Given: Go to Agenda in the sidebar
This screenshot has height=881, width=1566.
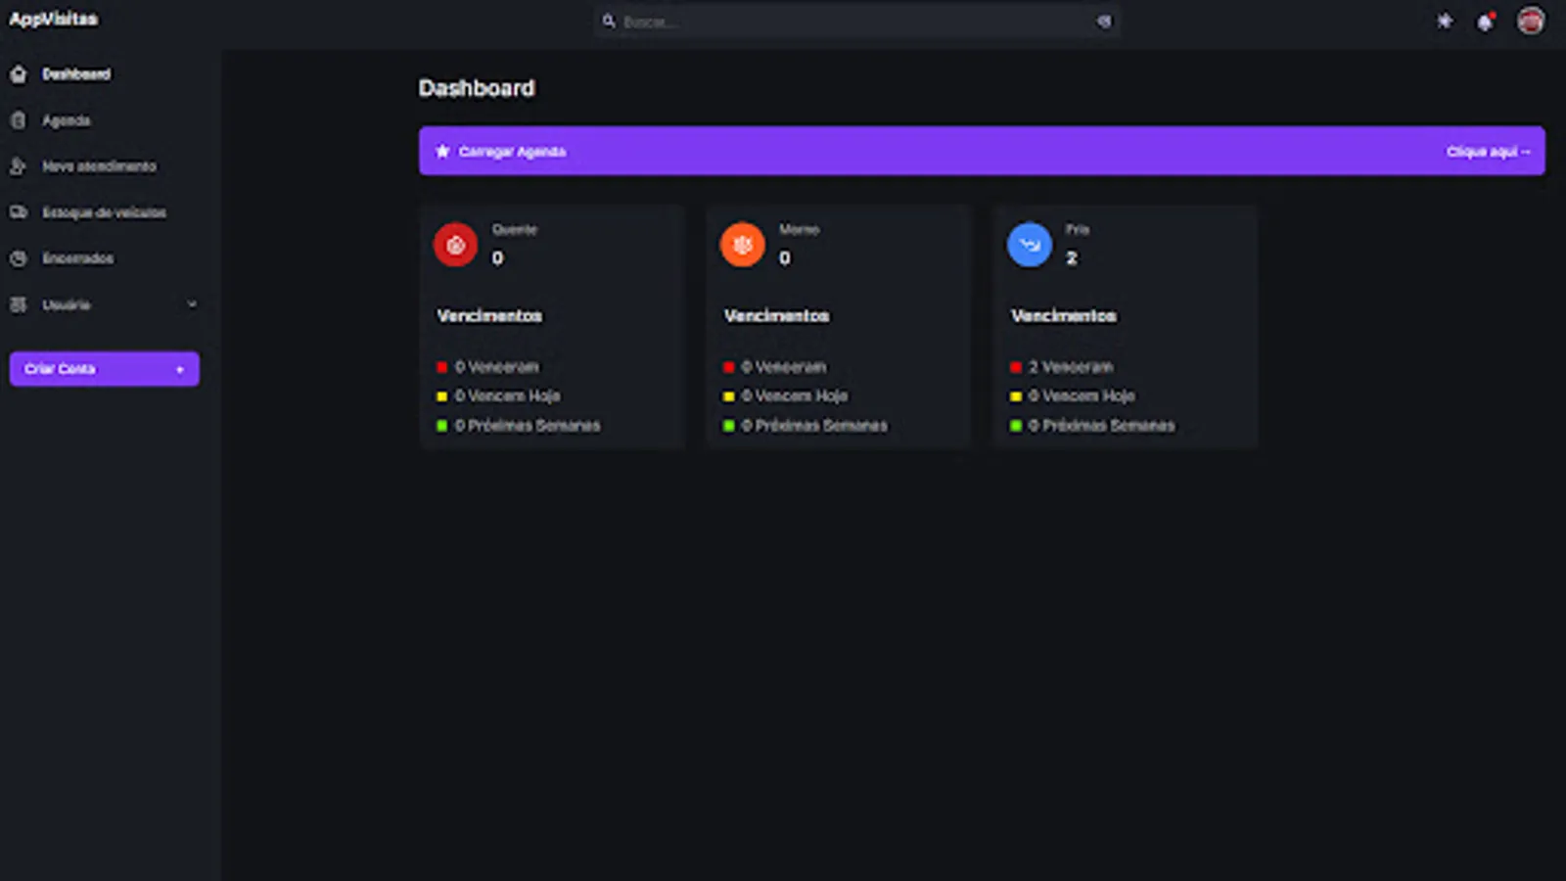Looking at the screenshot, I should (67, 120).
